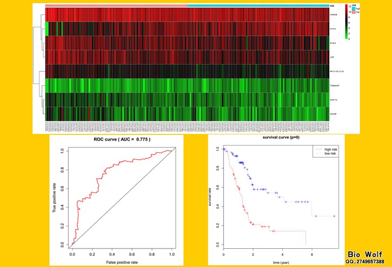Click 'low risk' in survival legend

tap(330, 154)
